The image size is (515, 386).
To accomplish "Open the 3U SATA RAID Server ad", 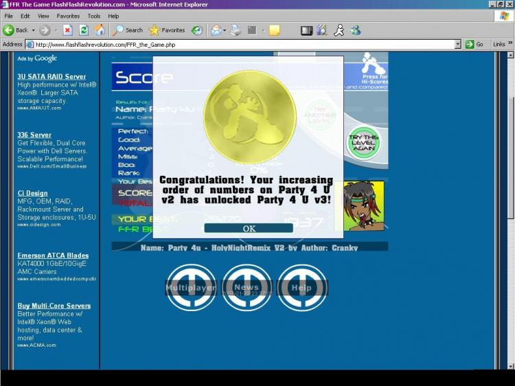I will click(51, 76).
